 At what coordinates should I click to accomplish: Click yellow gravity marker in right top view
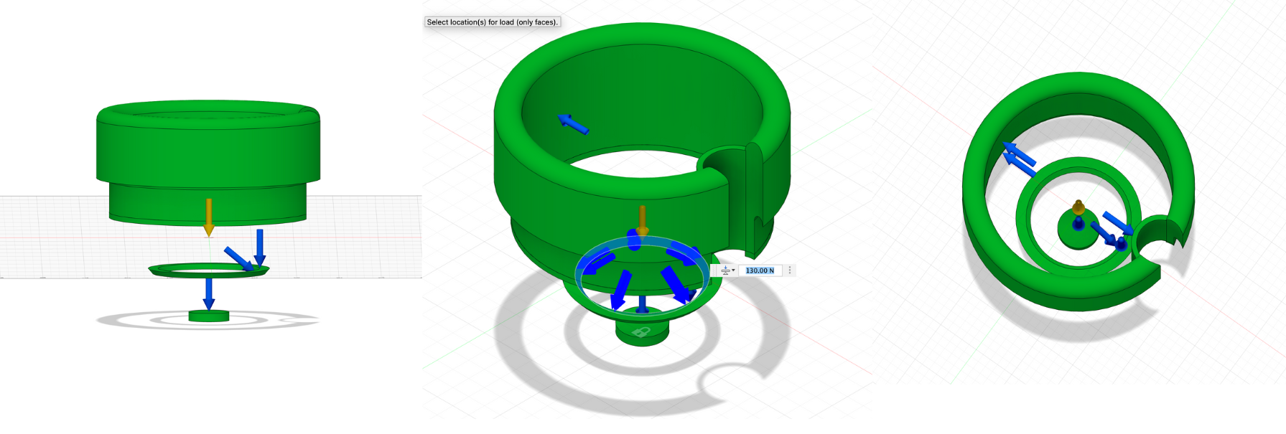click(x=1078, y=208)
